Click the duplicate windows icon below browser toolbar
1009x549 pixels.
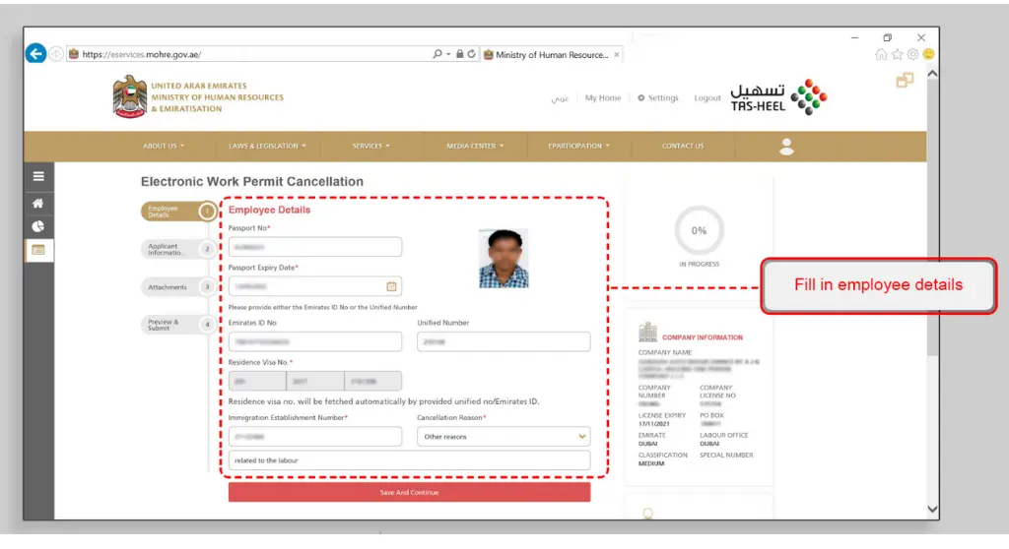tap(905, 81)
